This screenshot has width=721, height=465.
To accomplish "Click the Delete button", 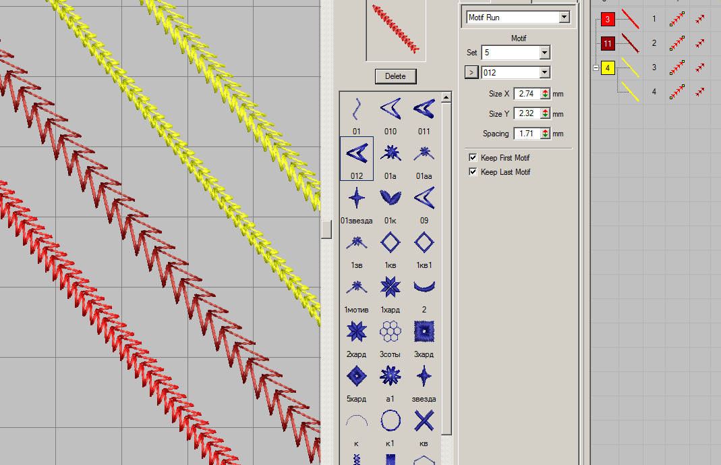I will [x=395, y=76].
